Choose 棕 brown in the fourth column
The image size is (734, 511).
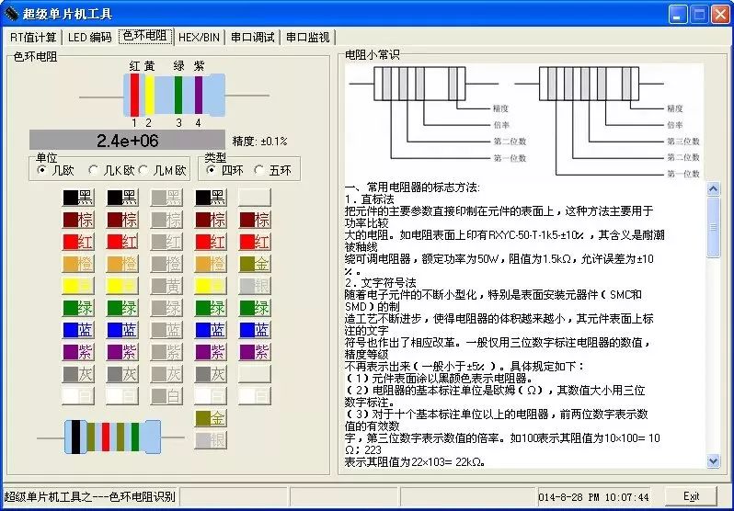[x=211, y=220]
